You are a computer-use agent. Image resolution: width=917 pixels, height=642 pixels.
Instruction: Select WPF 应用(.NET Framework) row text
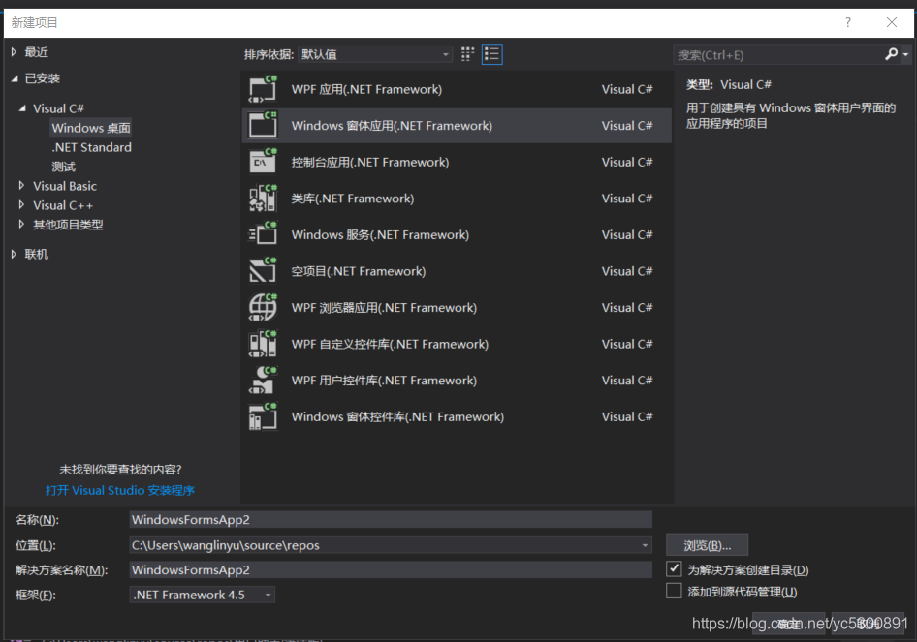pyautogui.click(x=366, y=89)
